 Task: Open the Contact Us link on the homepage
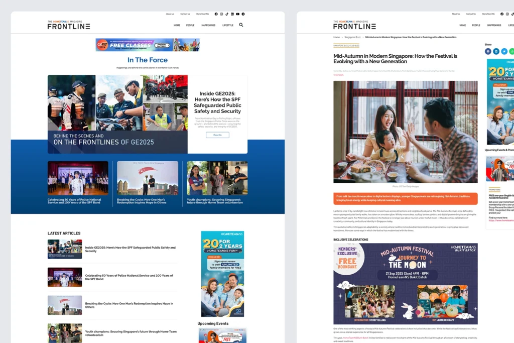[185, 14]
